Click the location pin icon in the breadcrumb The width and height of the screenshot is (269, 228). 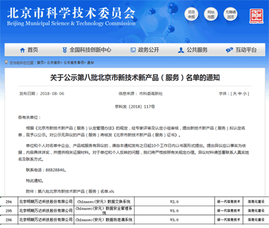(6, 62)
